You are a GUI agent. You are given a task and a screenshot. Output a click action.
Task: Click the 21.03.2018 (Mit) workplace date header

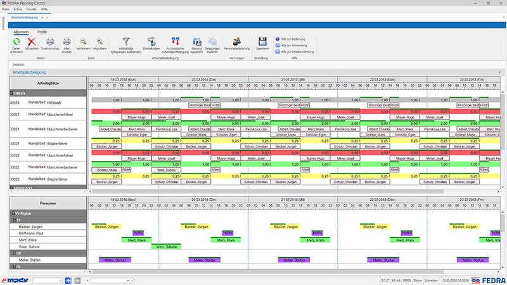293,80
